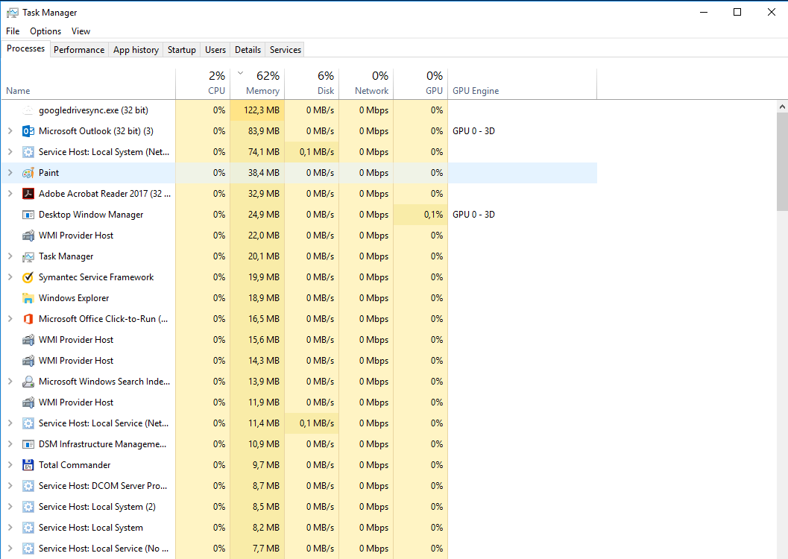This screenshot has width=788, height=559.
Task: Click the Microsoft Office Click-to-Run icon
Action: (28, 319)
